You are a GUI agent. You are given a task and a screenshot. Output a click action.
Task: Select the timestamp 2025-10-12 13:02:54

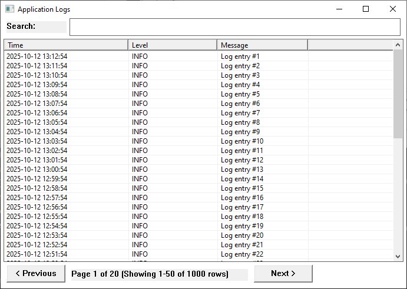pyautogui.click(x=37, y=151)
